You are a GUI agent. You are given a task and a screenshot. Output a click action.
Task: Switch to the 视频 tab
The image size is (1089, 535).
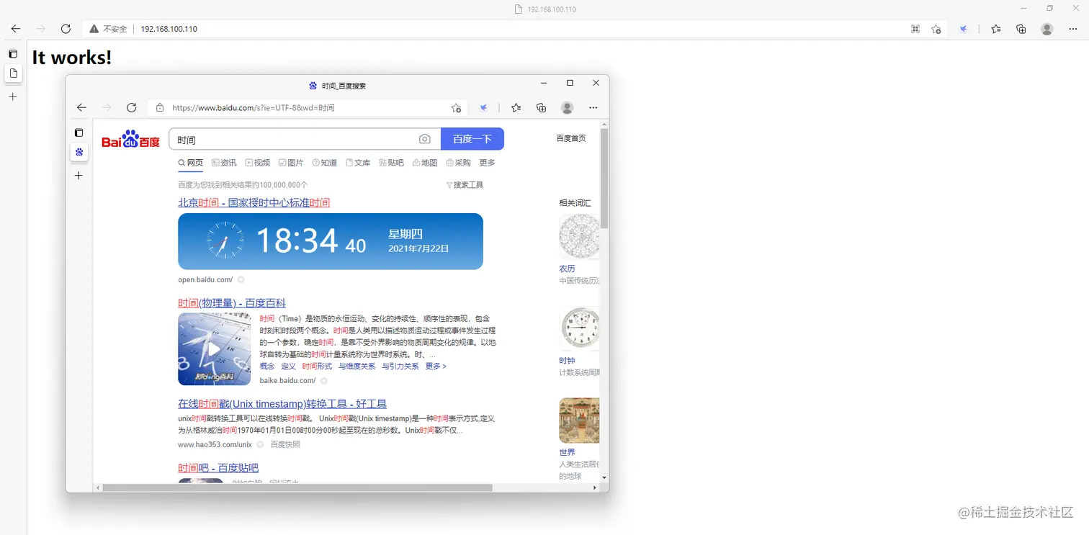[x=257, y=163]
